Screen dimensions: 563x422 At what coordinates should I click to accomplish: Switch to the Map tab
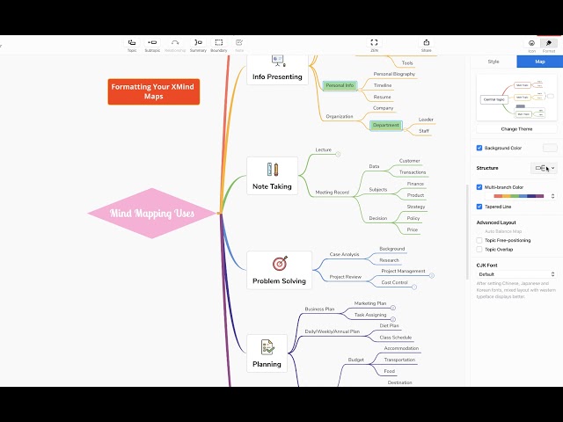click(539, 62)
